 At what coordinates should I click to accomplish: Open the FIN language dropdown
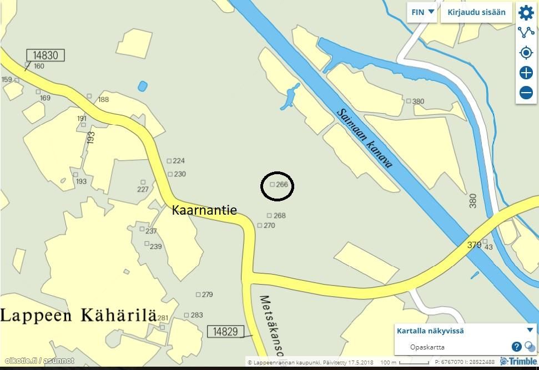[x=422, y=12]
